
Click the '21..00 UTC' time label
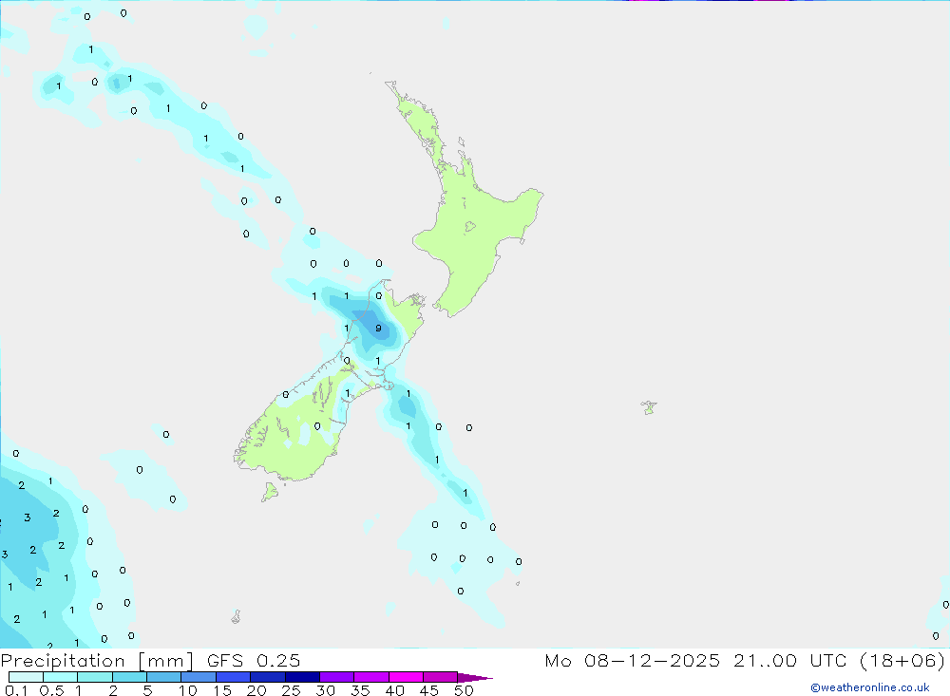[x=789, y=660]
